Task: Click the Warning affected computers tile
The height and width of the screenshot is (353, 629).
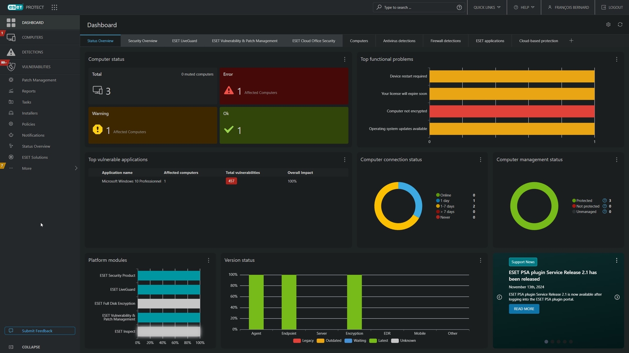Action: point(153,125)
